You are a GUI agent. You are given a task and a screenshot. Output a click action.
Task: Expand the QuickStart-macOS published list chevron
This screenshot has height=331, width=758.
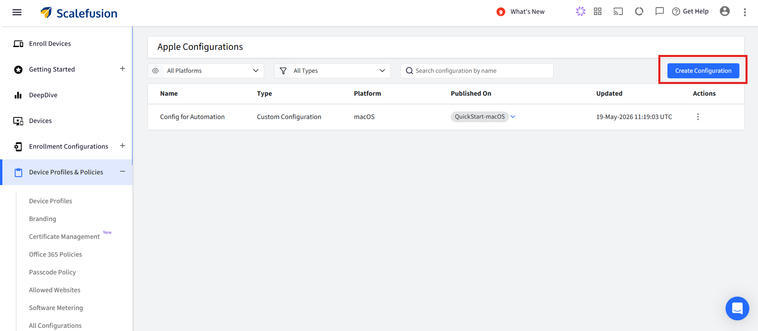(x=513, y=117)
